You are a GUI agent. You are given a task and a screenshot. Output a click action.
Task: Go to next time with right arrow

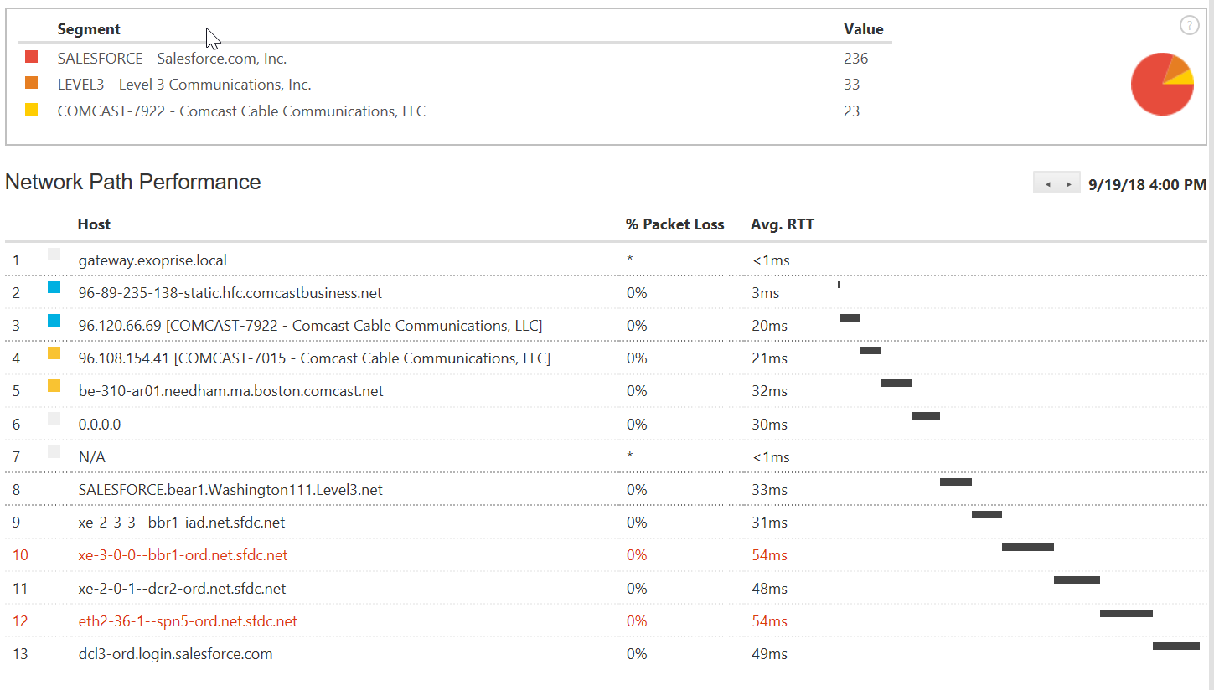click(x=1068, y=184)
